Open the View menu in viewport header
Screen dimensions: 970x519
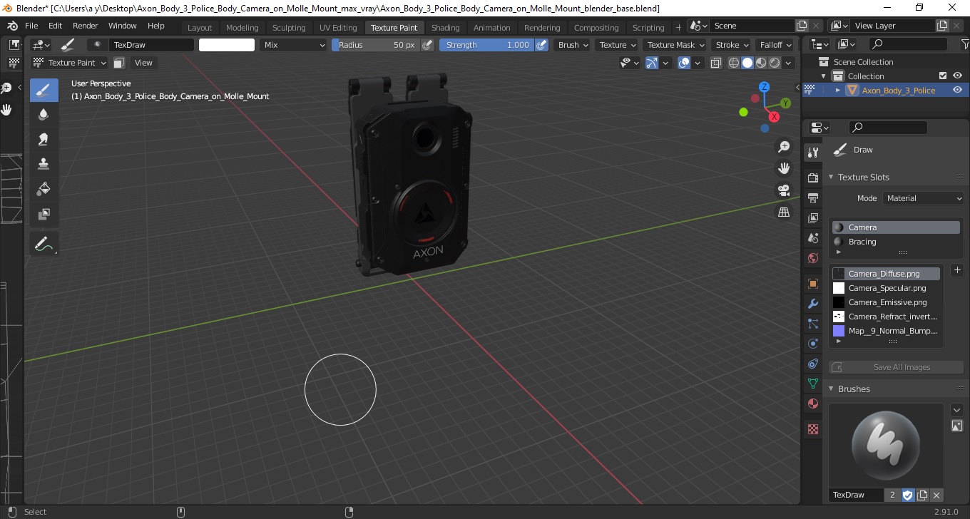tap(143, 63)
